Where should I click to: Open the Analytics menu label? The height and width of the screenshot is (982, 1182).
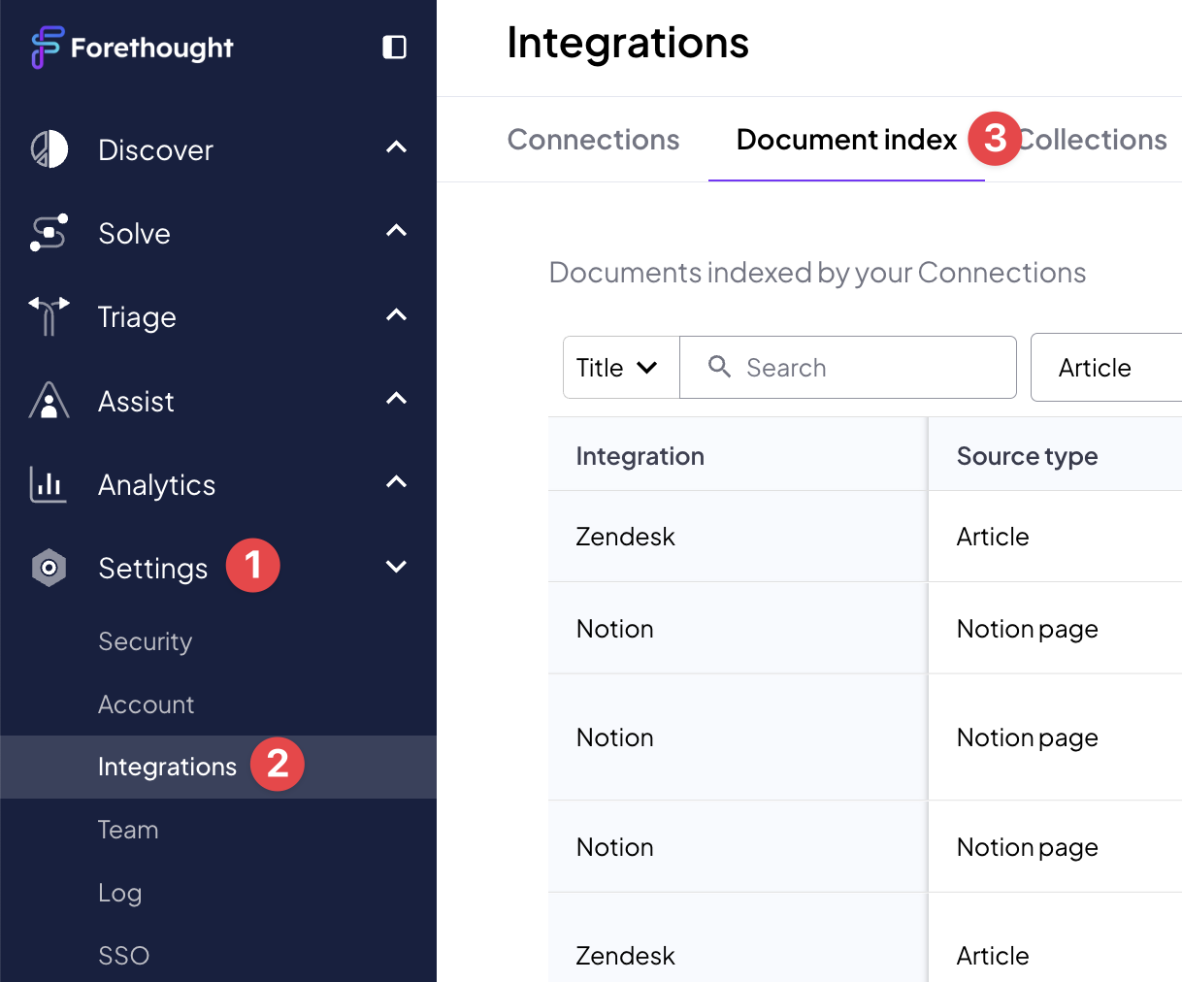tap(156, 485)
